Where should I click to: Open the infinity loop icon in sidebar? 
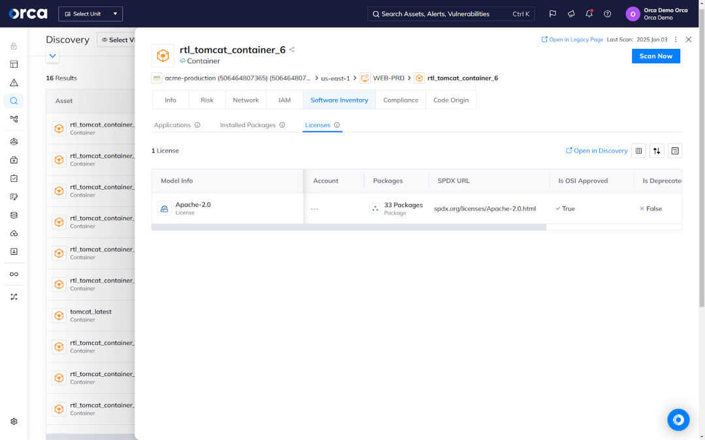[14, 274]
